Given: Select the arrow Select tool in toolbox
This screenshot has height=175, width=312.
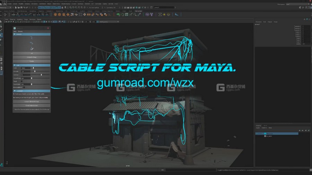Looking at the screenshot, I should coord(1,22).
